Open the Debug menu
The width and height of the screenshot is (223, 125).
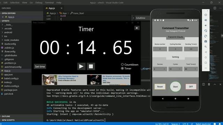(39, 2)
